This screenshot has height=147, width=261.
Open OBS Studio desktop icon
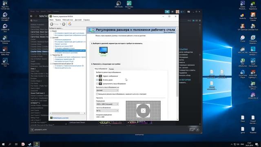[119, 4]
